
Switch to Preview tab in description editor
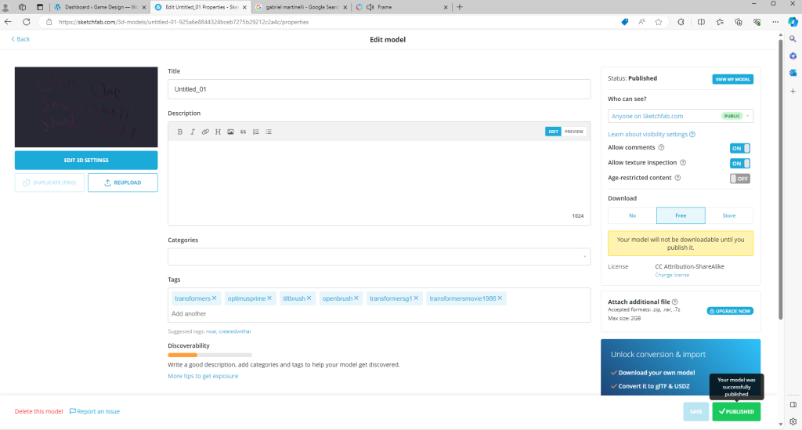pos(575,132)
